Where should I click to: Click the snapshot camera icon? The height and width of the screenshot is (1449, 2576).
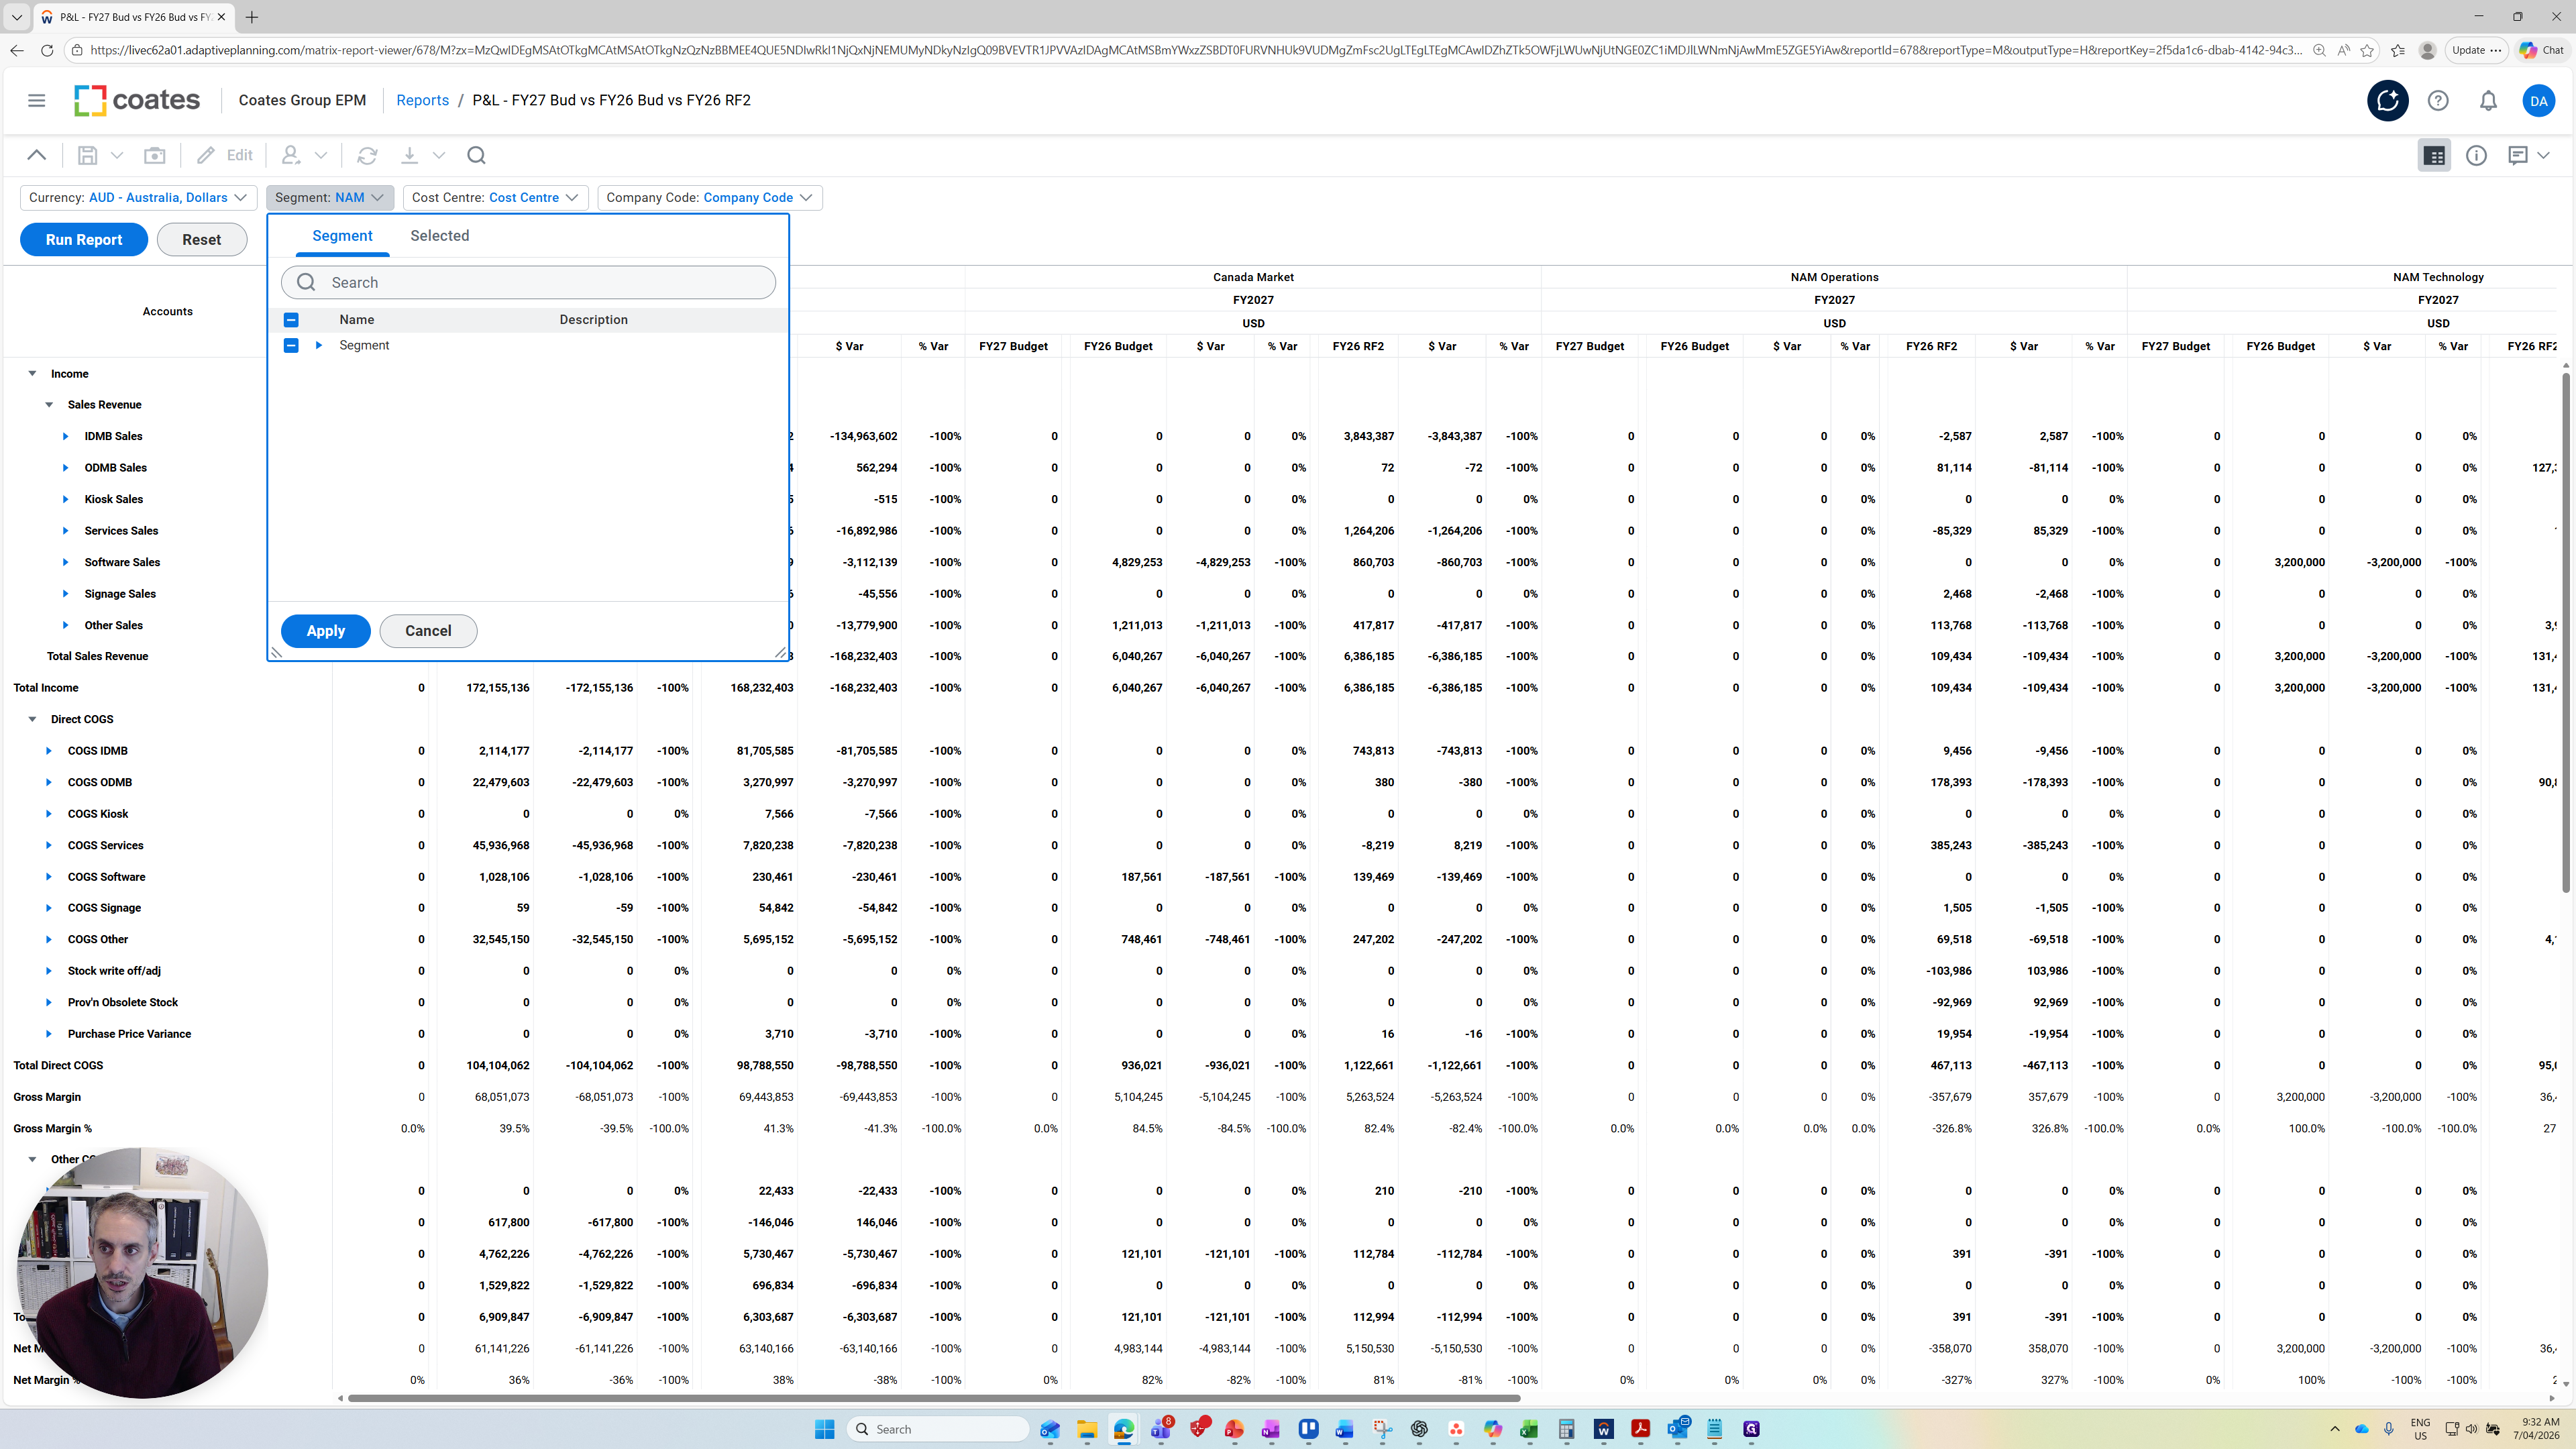coord(155,155)
